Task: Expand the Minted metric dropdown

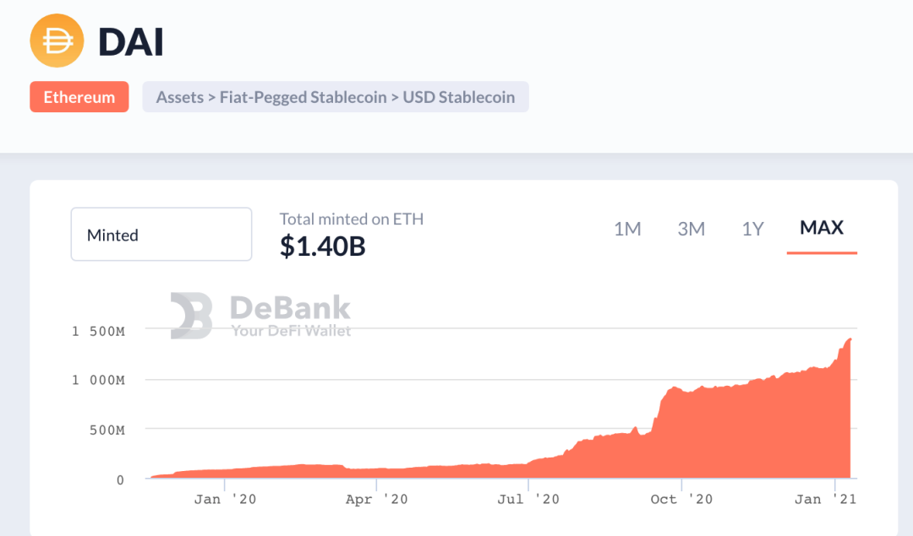Action: [161, 235]
